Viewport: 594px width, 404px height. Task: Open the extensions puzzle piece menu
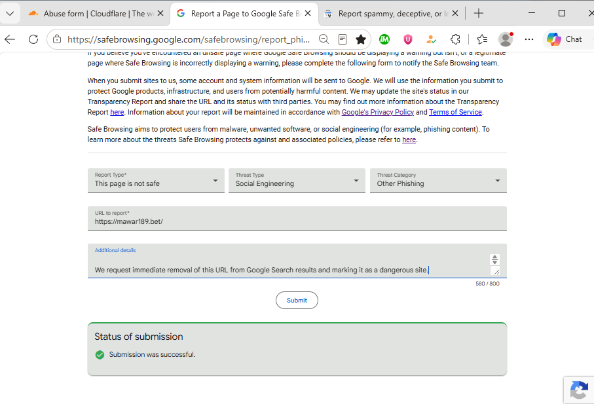(x=455, y=39)
